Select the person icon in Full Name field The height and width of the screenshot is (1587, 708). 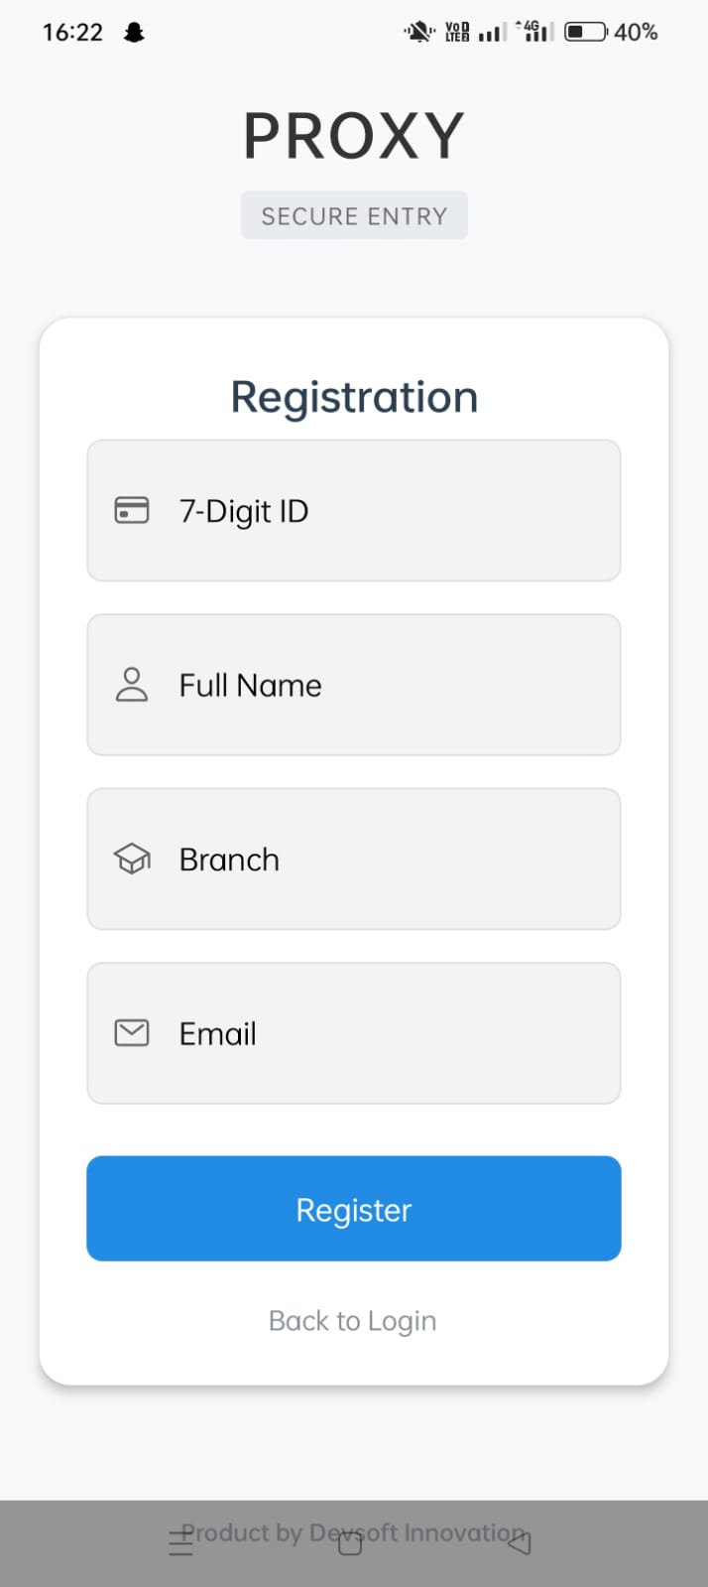tap(132, 685)
